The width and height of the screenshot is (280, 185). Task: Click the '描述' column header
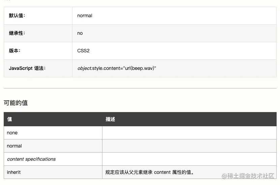[110, 119]
